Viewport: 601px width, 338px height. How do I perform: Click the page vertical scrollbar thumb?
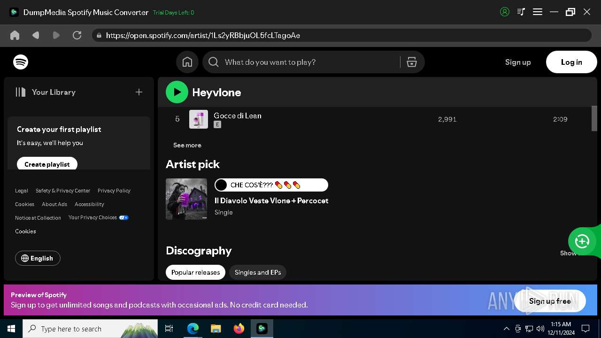594,118
